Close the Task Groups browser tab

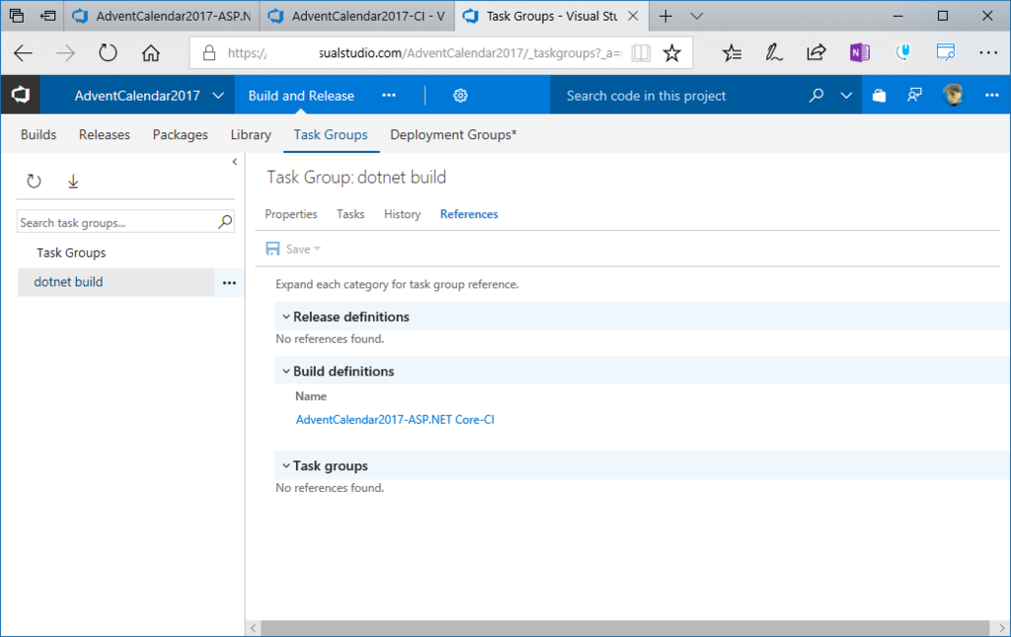[633, 16]
